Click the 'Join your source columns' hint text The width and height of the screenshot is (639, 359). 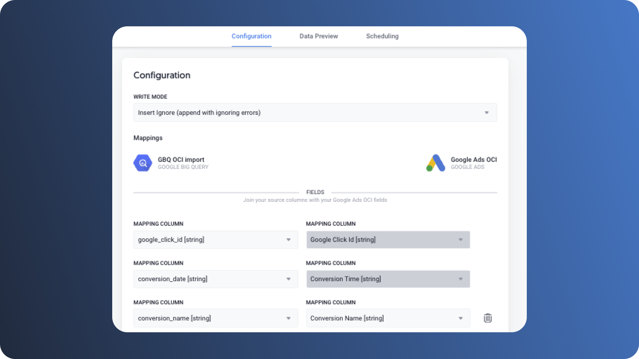(315, 200)
